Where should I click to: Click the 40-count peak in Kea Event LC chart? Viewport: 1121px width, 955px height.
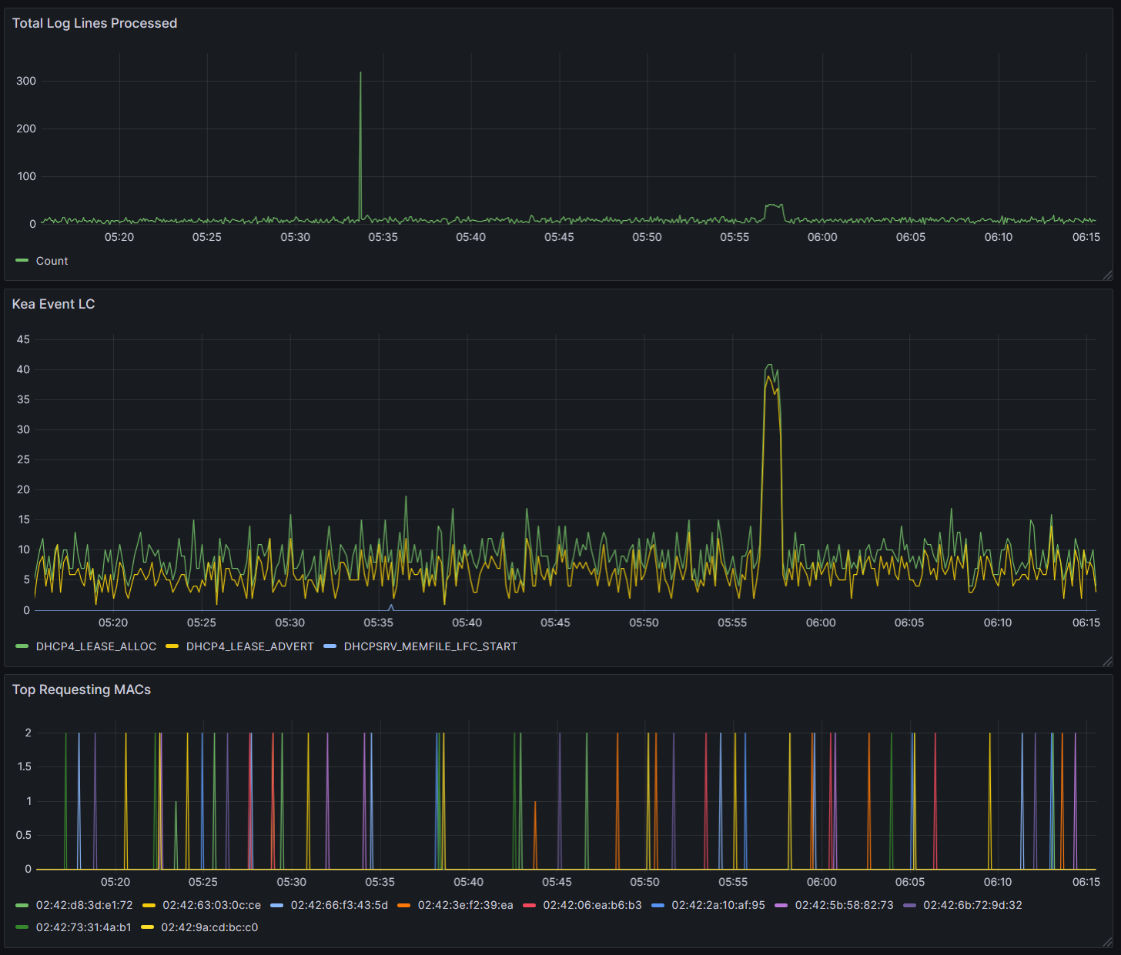[769, 366]
